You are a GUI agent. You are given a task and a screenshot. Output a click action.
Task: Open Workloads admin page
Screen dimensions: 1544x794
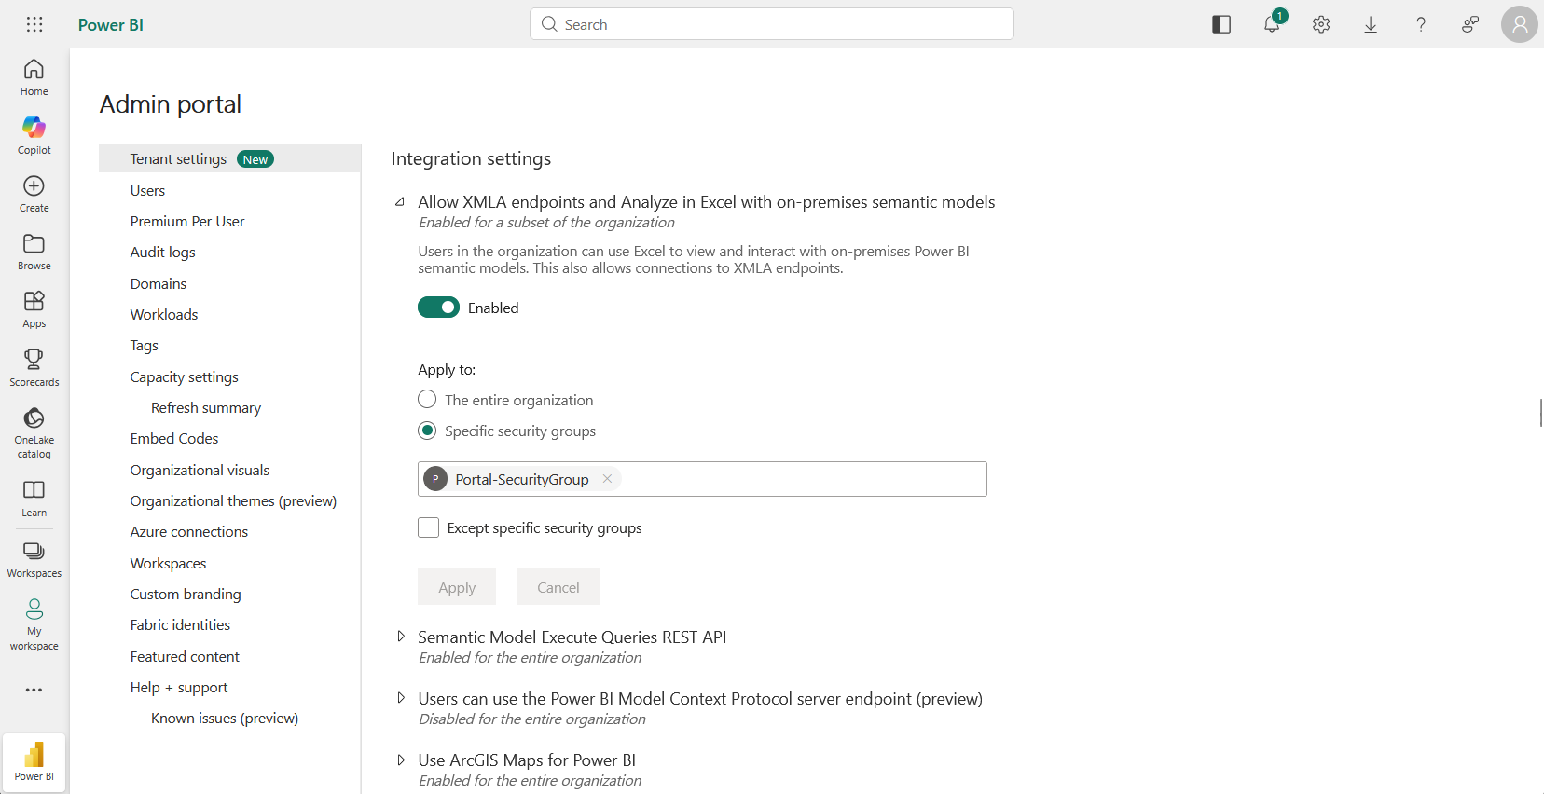click(x=164, y=314)
